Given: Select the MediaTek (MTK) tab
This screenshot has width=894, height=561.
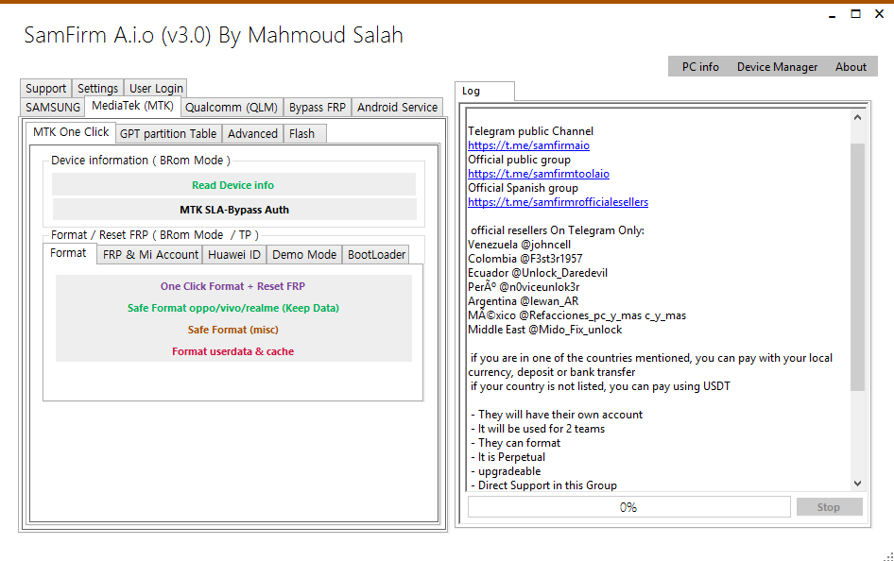Looking at the screenshot, I should (133, 106).
